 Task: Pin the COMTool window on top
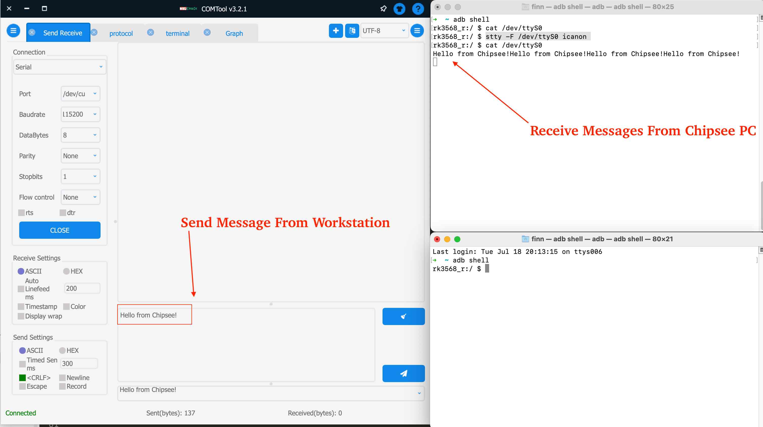point(383,9)
